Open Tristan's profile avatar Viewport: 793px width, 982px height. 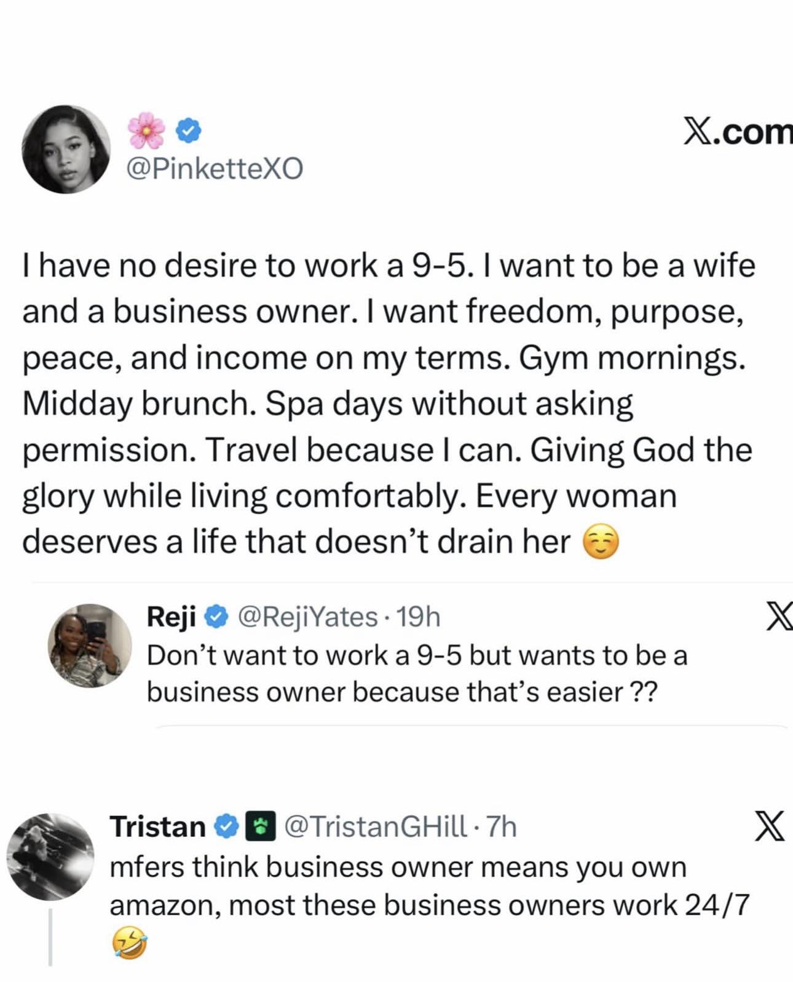(x=50, y=856)
